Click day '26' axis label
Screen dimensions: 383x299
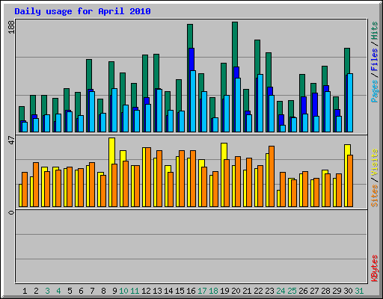click(x=303, y=291)
